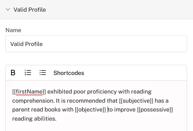Place cursor after 'reading abilities.' text
193x131 pixels.
click(57, 119)
